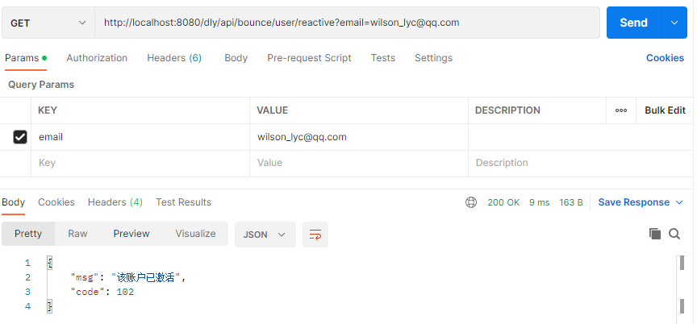The image size is (697, 324).
Task: Open the Settings tab
Action: [x=433, y=58]
